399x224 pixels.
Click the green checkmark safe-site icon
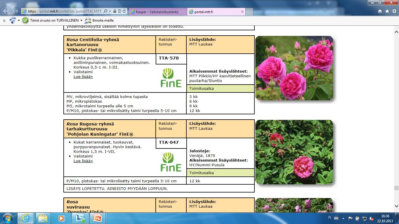tap(25, 20)
